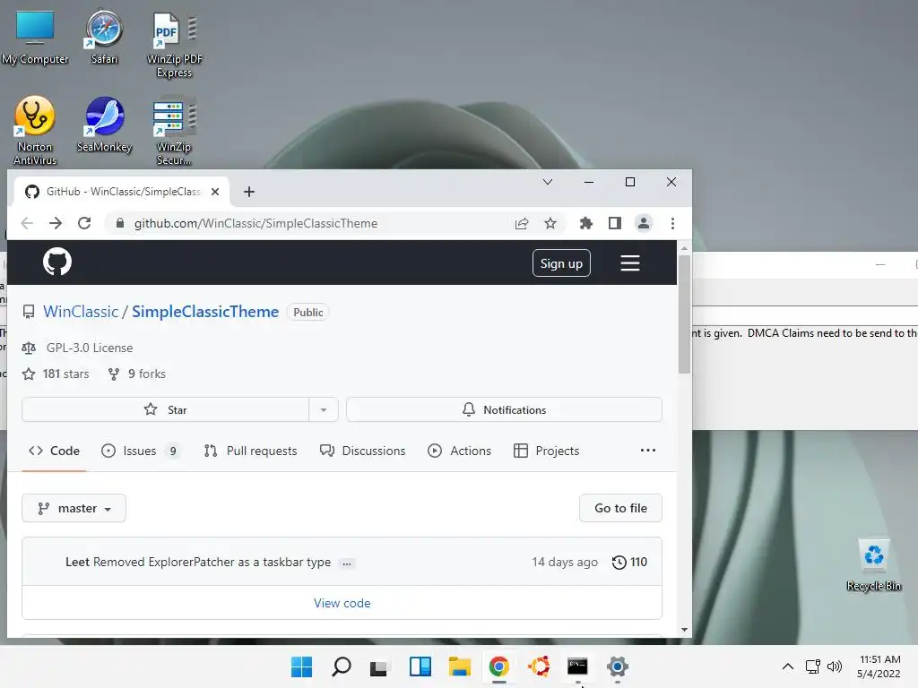The image size is (918, 688).
Task: Open the 'Removed ExplorerPatcher as a taskbar type' commit
Action: pos(212,562)
